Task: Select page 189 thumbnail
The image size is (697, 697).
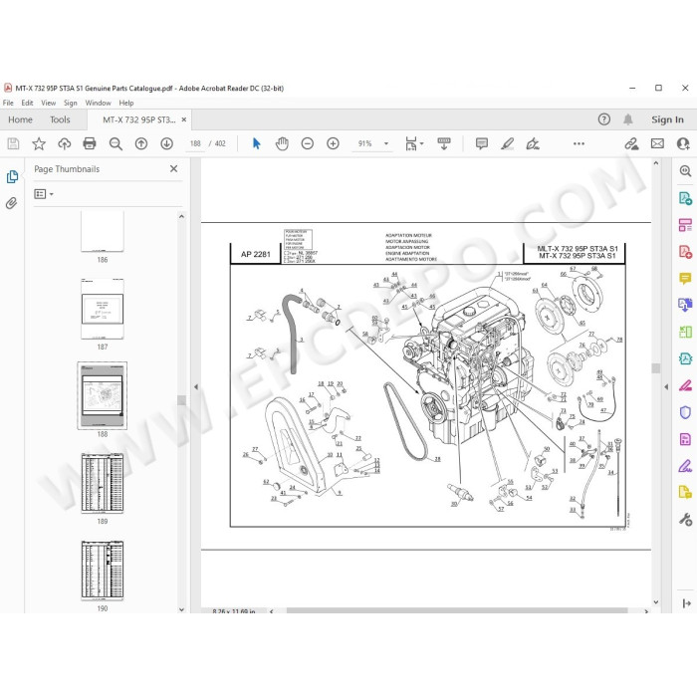Action: tap(103, 483)
